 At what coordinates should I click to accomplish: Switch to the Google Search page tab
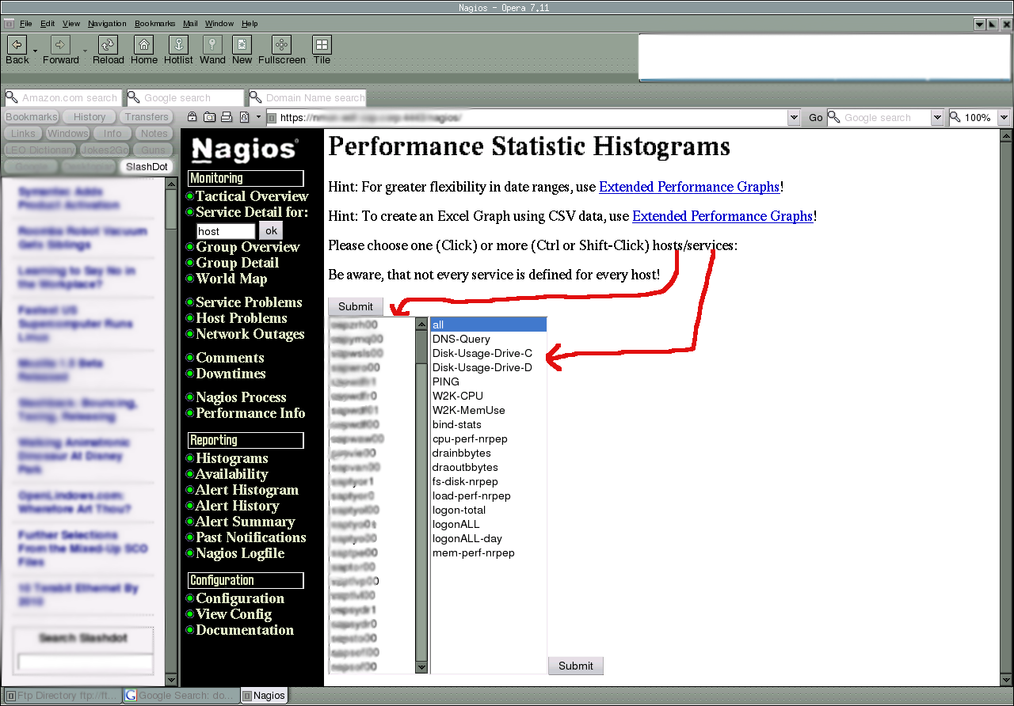(x=181, y=696)
